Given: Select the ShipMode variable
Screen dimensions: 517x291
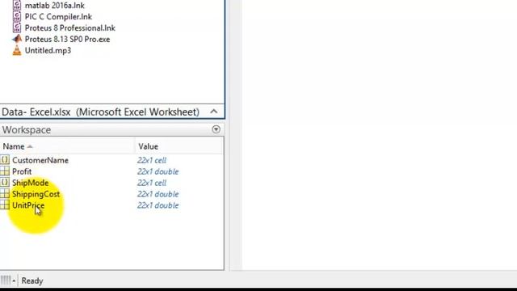Looking at the screenshot, I should point(31,183).
